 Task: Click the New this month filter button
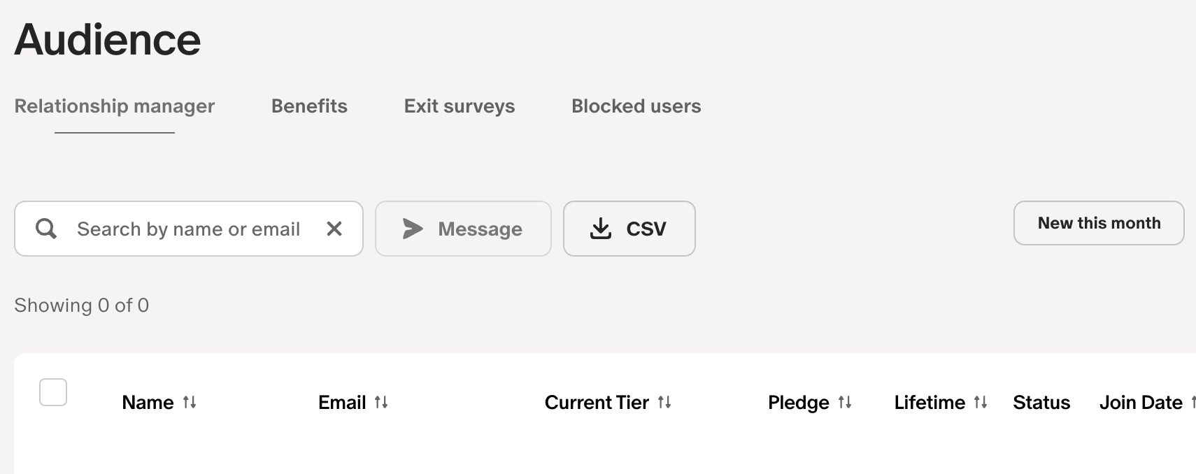click(x=1098, y=223)
